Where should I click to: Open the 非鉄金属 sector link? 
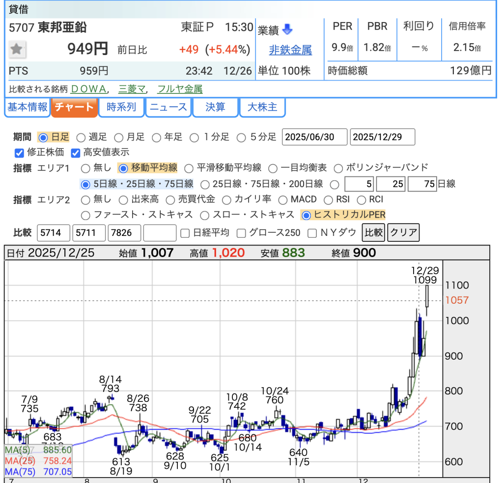[x=290, y=50]
